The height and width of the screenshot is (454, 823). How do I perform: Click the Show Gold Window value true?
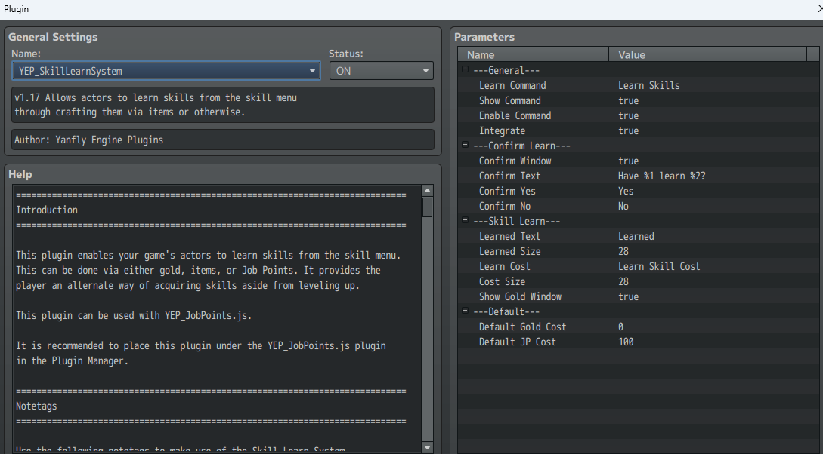(628, 297)
